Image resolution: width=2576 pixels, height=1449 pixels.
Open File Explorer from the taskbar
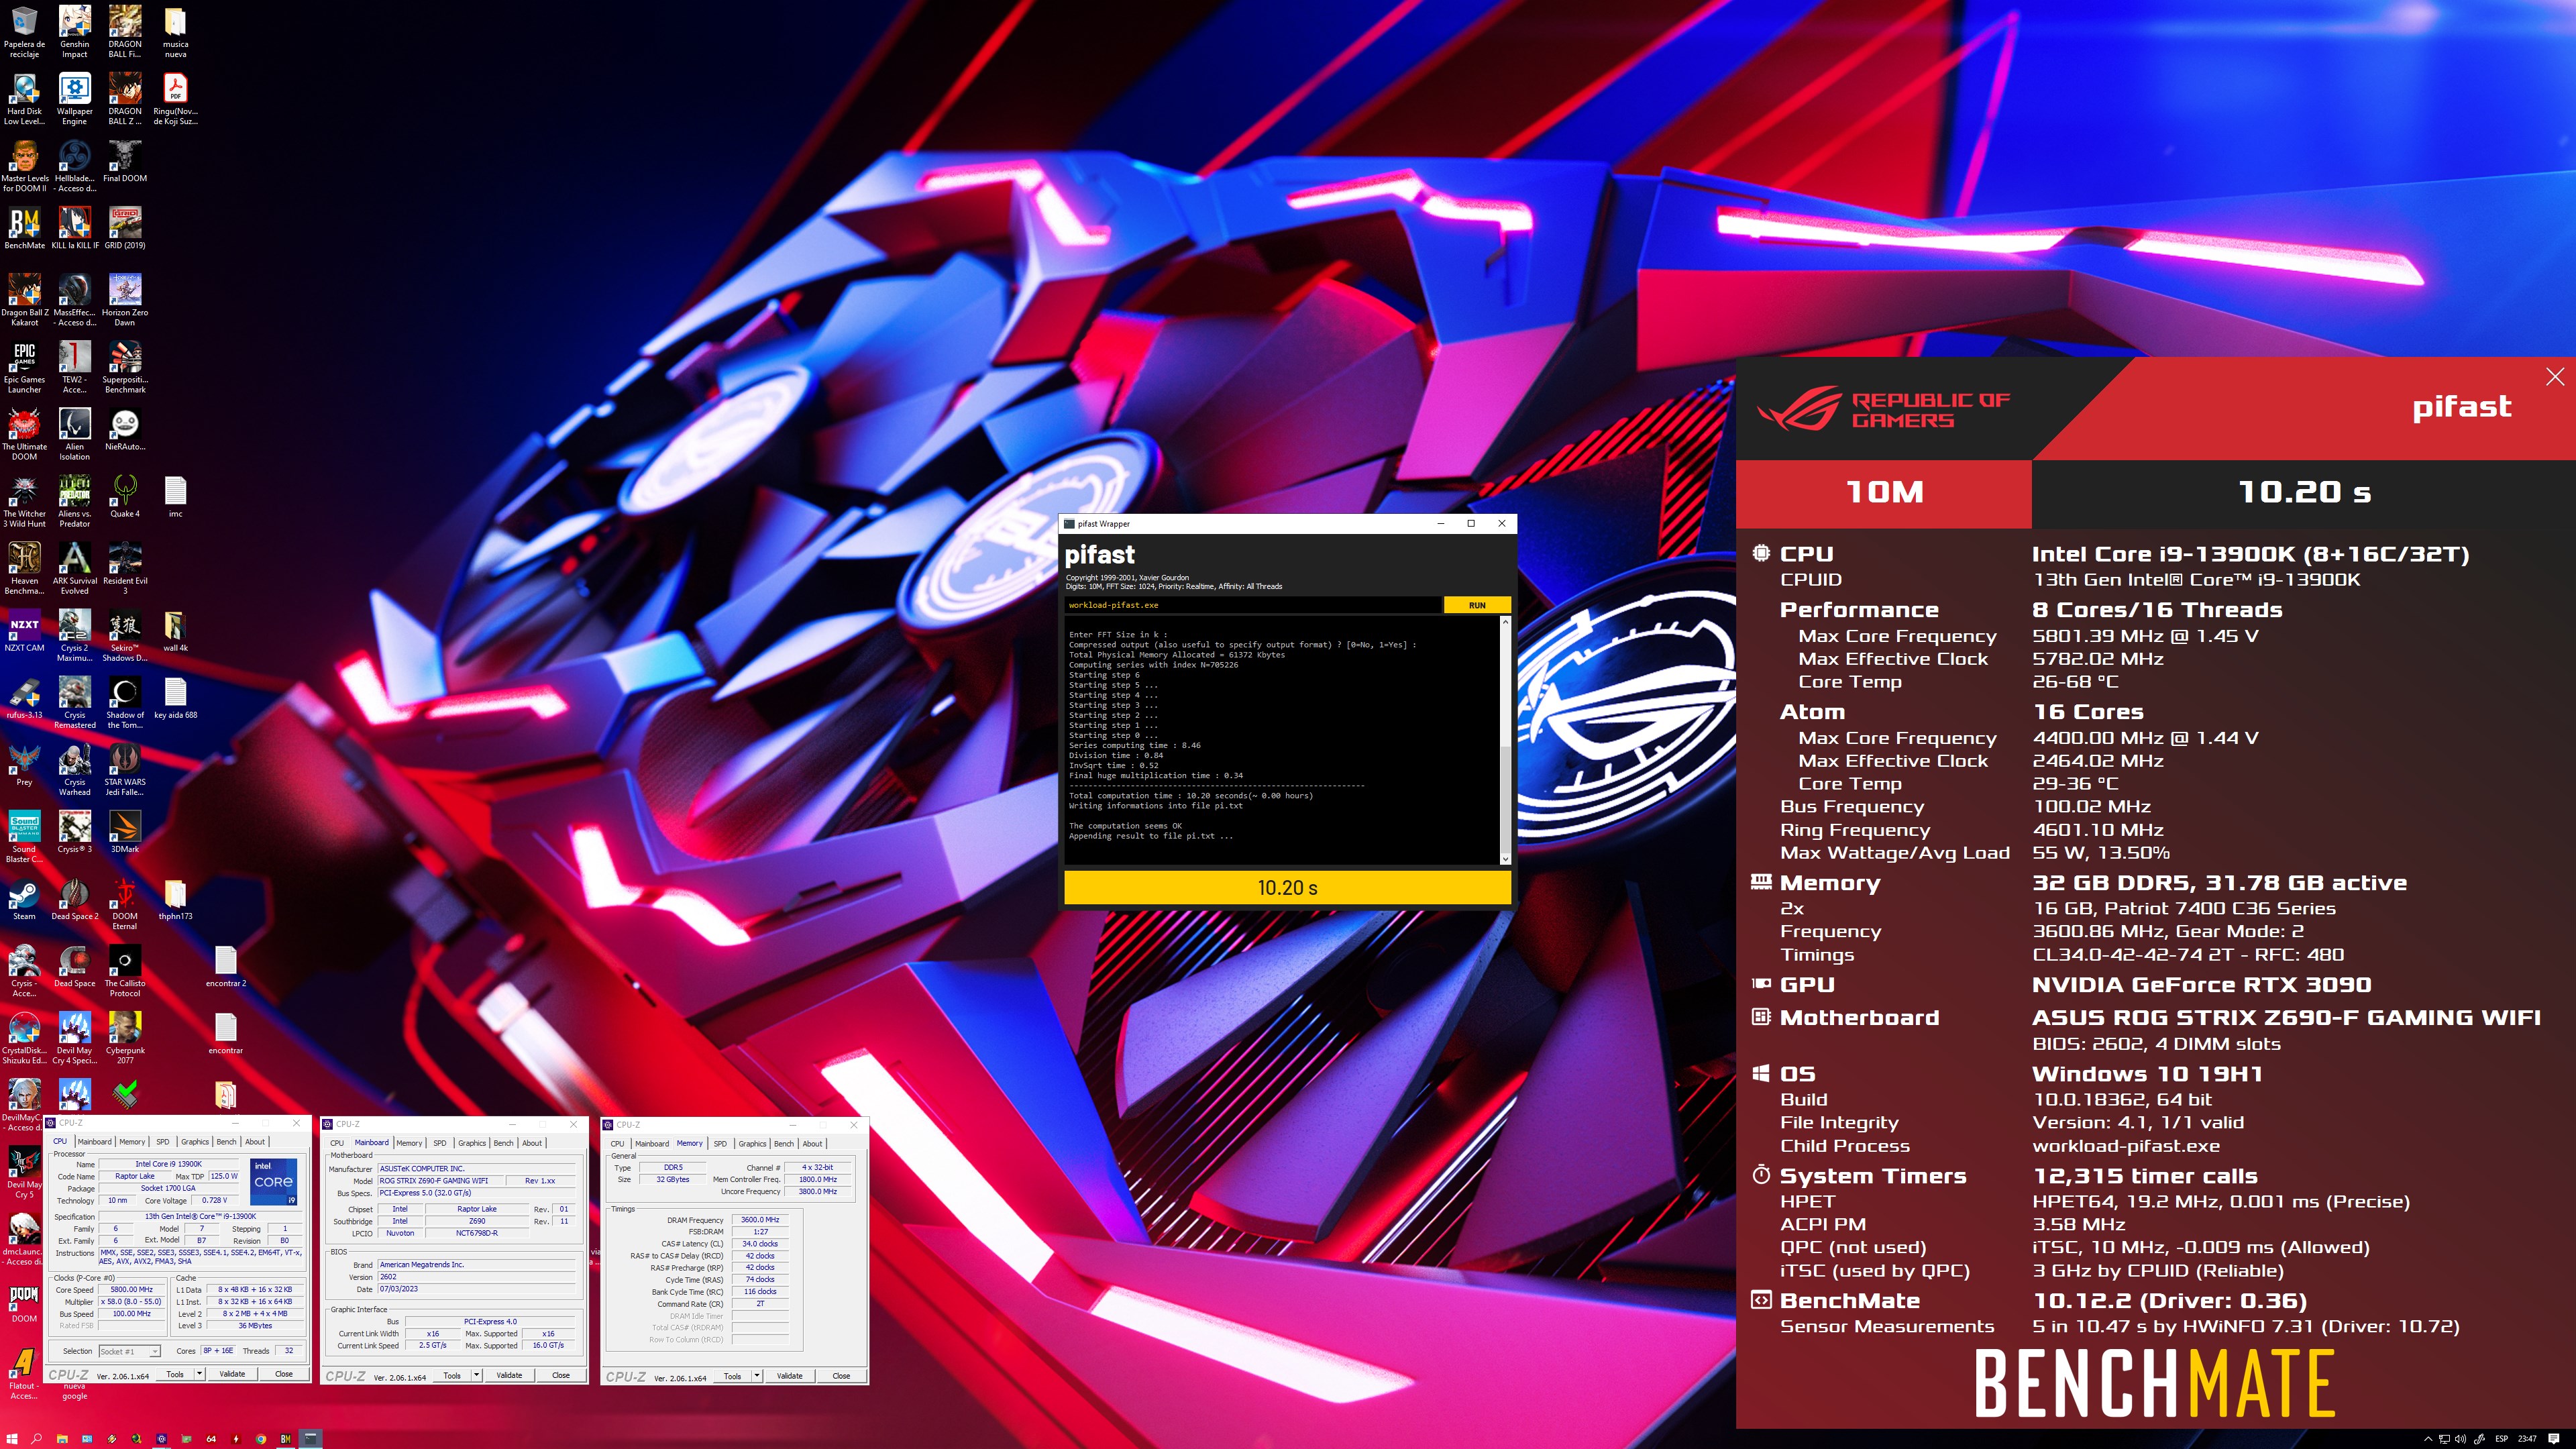click(62, 1439)
